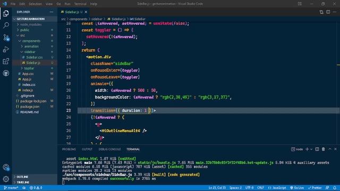340x191 pixels.
Task: Open SideBar.css in the explorer
Action: [x=35, y=57]
